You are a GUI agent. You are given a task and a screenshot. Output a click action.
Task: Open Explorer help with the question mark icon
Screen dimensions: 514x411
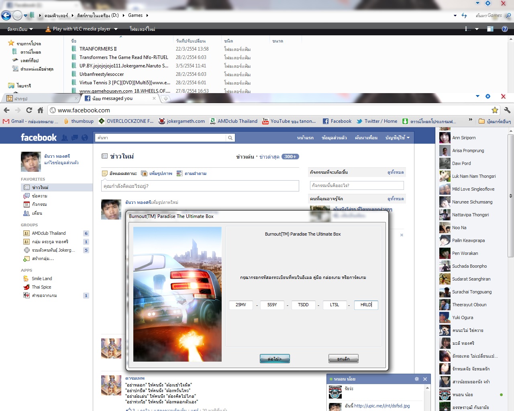[x=505, y=29]
